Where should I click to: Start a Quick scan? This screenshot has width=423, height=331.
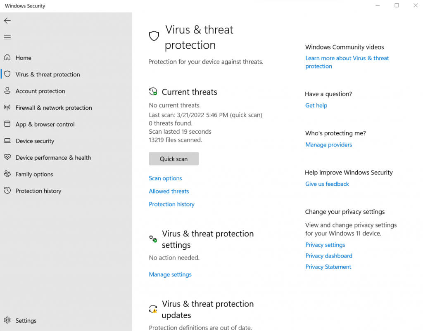pos(173,159)
